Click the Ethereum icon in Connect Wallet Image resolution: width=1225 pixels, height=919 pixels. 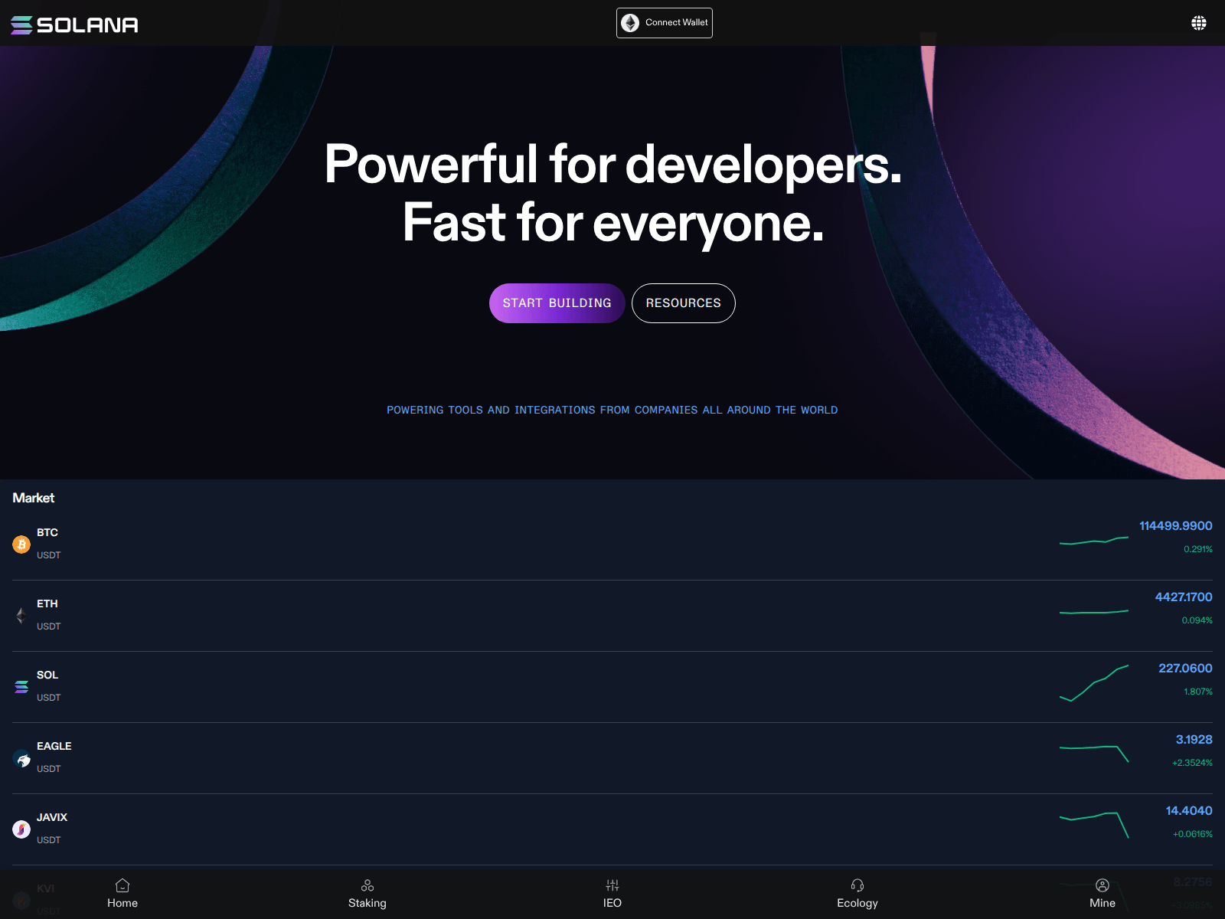[630, 23]
